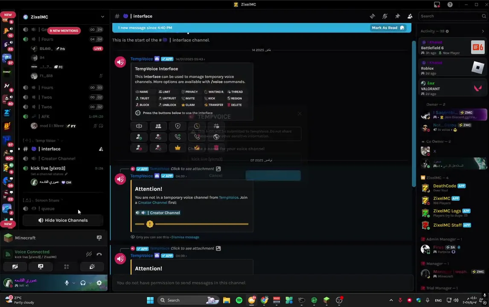The height and width of the screenshot is (307, 489).
Task: Open ZixelMC Staff app member profile
Action: tap(453, 225)
